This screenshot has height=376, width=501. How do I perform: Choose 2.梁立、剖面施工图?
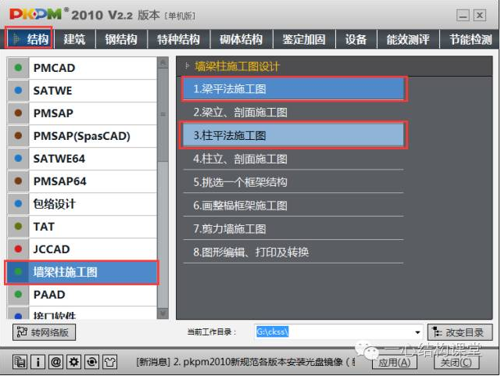[293, 113]
